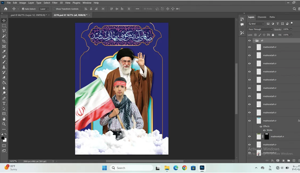Lock all layer attributes
The height and width of the screenshot is (173, 300).
[273, 35]
